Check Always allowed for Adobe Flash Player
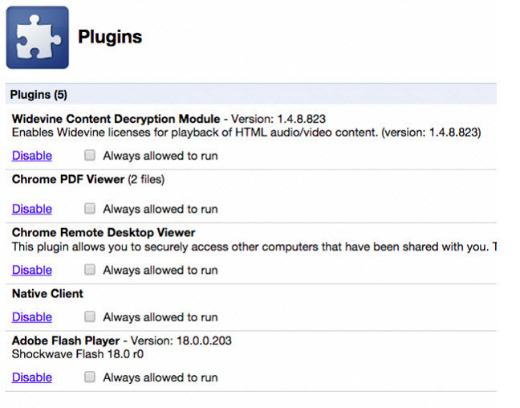The width and height of the screenshot is (520, 408). 90,377
